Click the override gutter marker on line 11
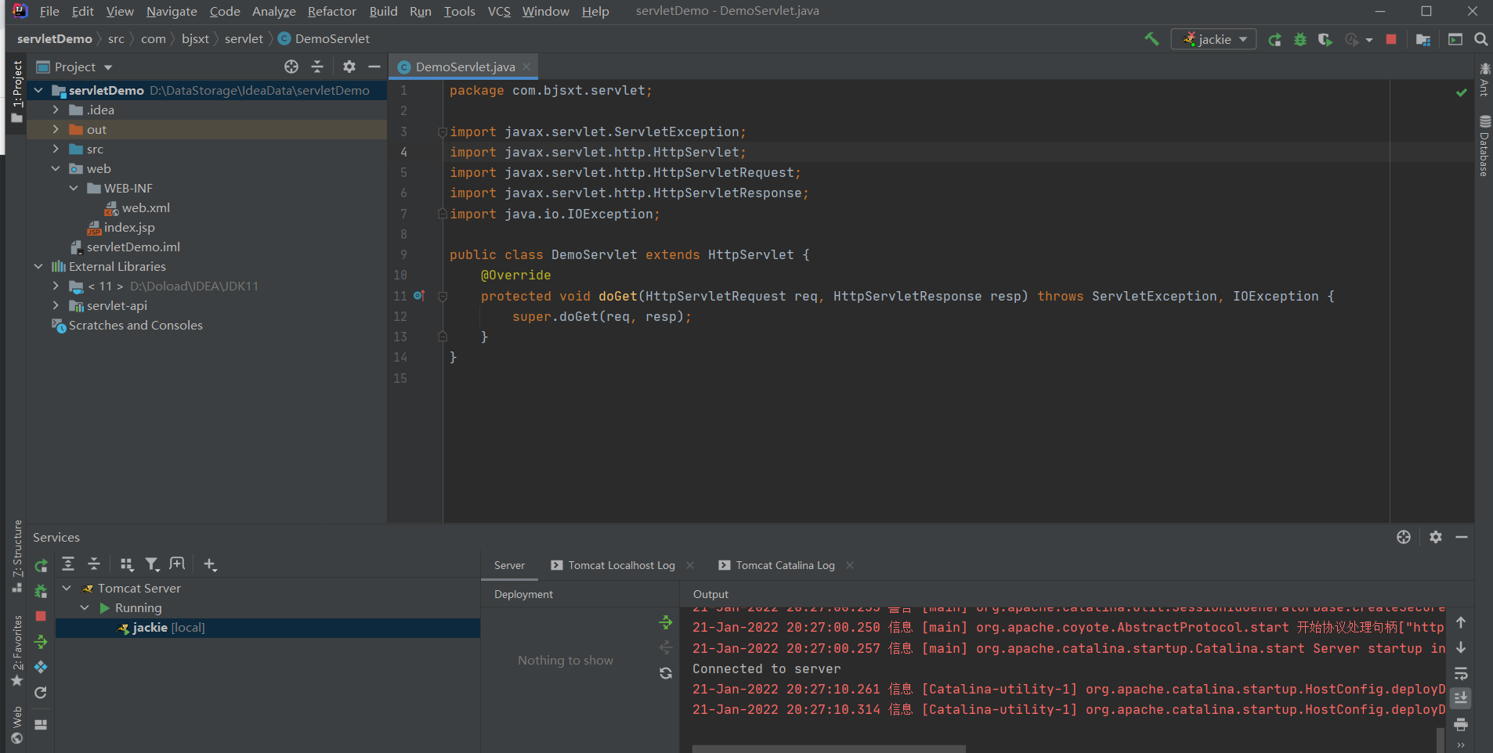 point(419,296)
